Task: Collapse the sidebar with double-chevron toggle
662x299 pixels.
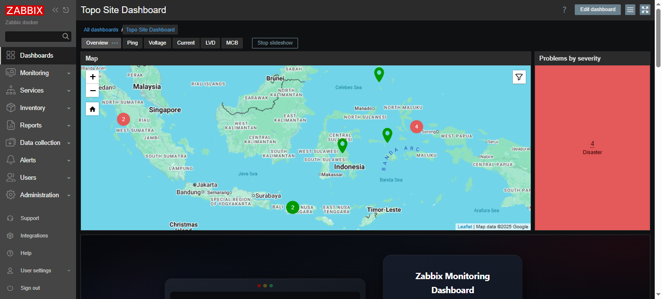Action: coord(55,9)
